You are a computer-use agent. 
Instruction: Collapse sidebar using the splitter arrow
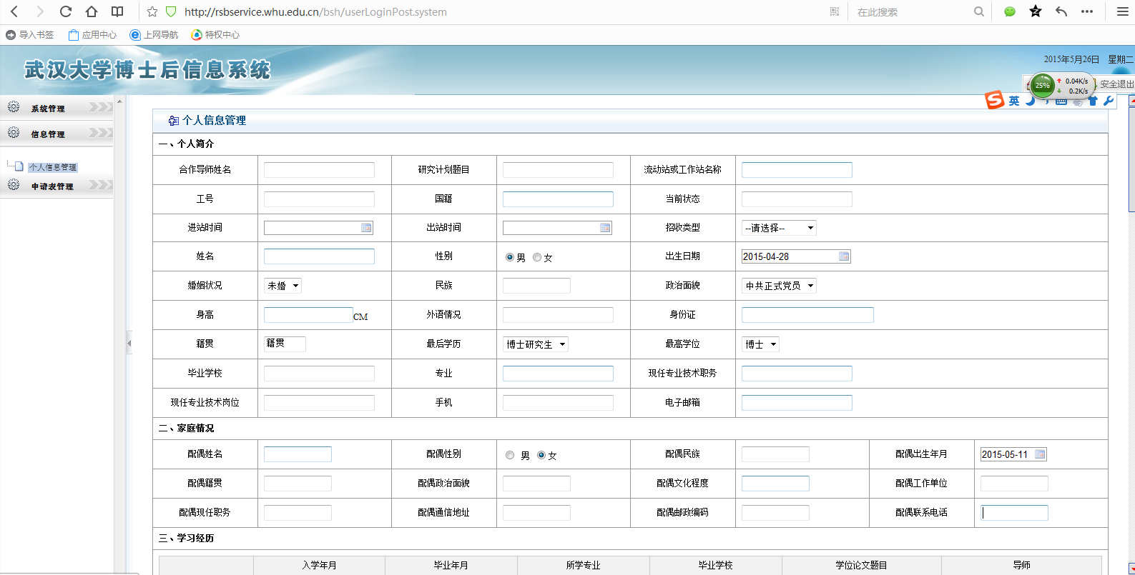click(x=129, y=344)
